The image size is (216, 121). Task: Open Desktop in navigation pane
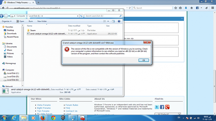tap(10, 30)
